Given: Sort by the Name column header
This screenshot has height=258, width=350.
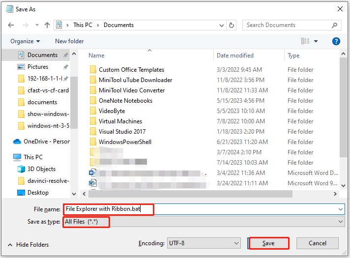Looking at the screenshot, I should [x=96, y=56].
